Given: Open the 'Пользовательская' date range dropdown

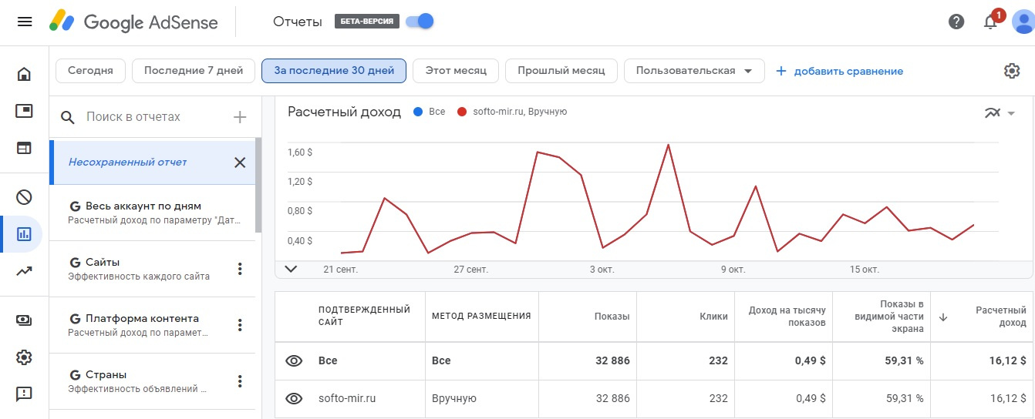Looking at the screenshot, I should pyautogui.click(x=693, y=71).
